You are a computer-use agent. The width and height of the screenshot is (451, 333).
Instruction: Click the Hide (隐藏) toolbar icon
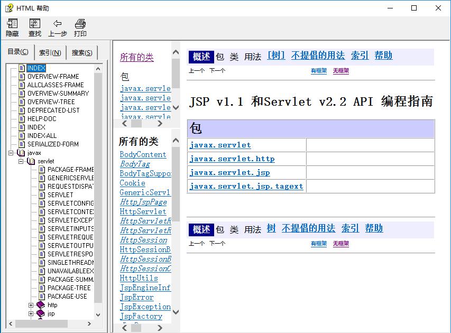tap(12, 23)
